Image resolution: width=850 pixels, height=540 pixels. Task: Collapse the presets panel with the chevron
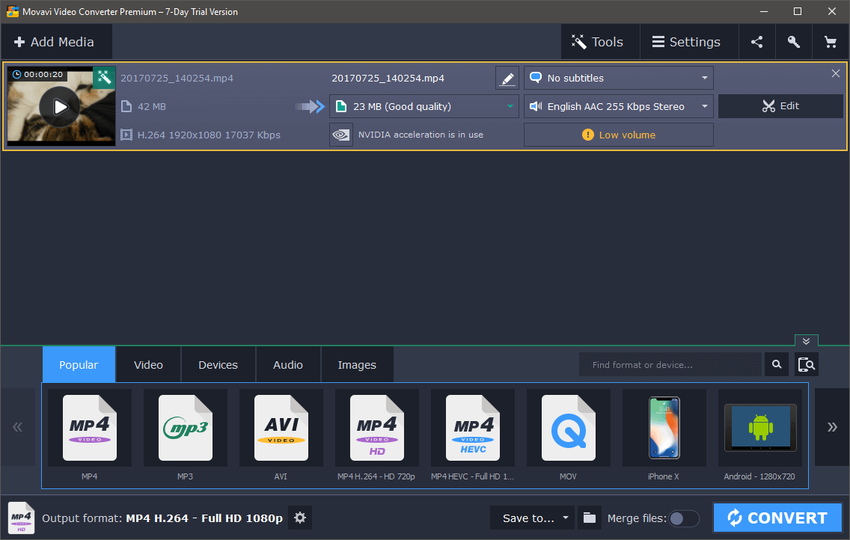[806, 340]
